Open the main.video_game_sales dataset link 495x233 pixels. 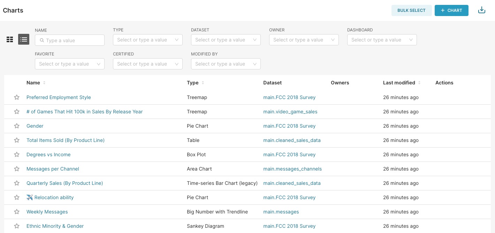(290, 112)
